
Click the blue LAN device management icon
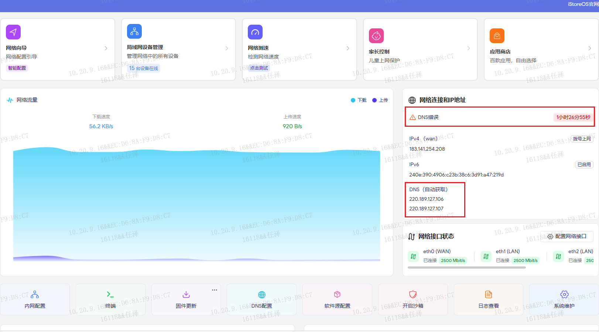tap(134, 31)
